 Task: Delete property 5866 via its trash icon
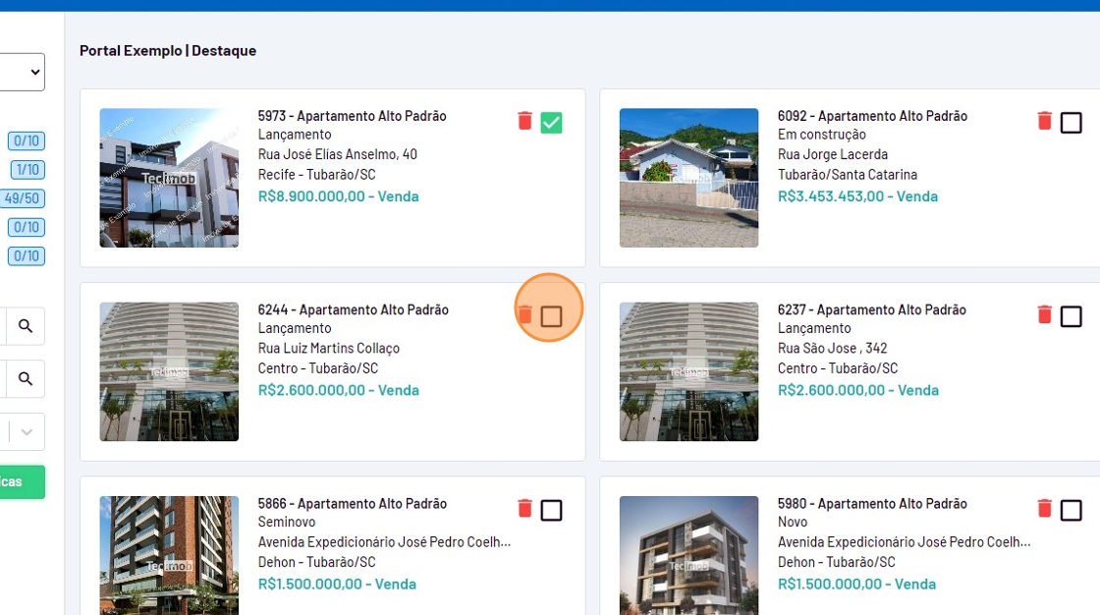pos(524,508)
